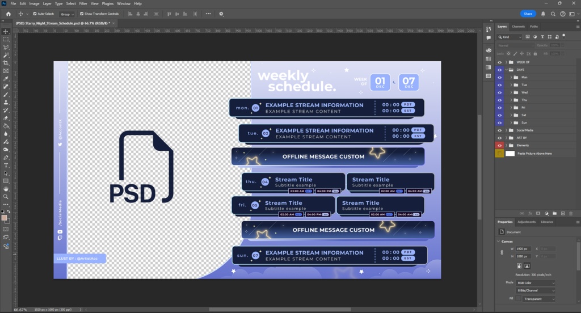Open the Auto-Select Group dropdown

67,14
